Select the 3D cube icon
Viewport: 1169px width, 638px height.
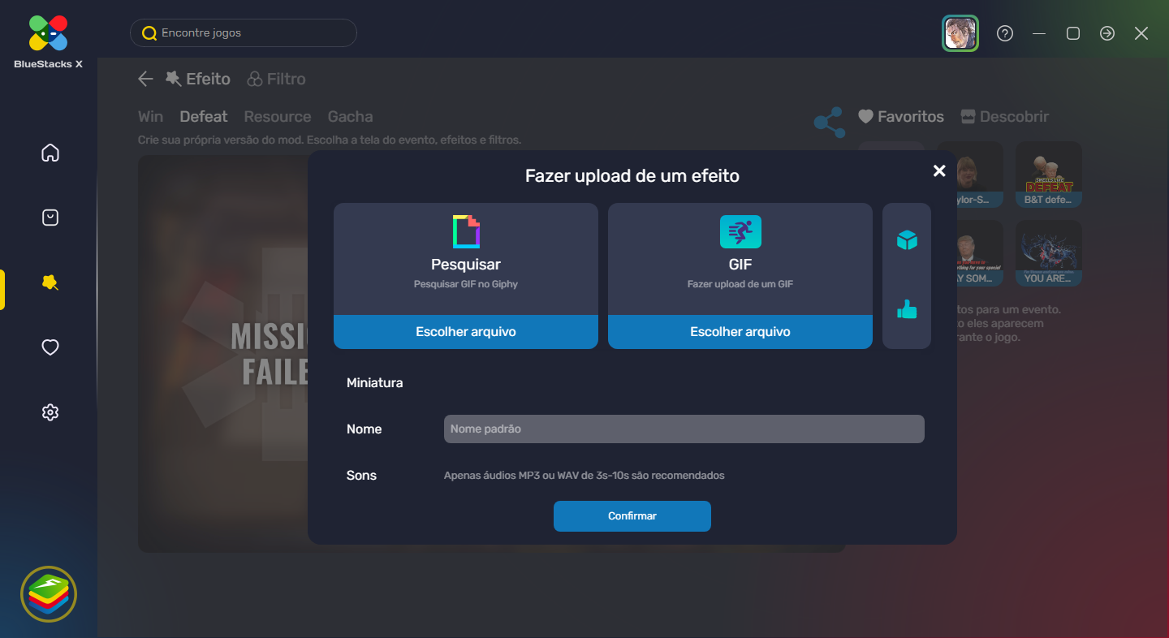pos(907,240)
